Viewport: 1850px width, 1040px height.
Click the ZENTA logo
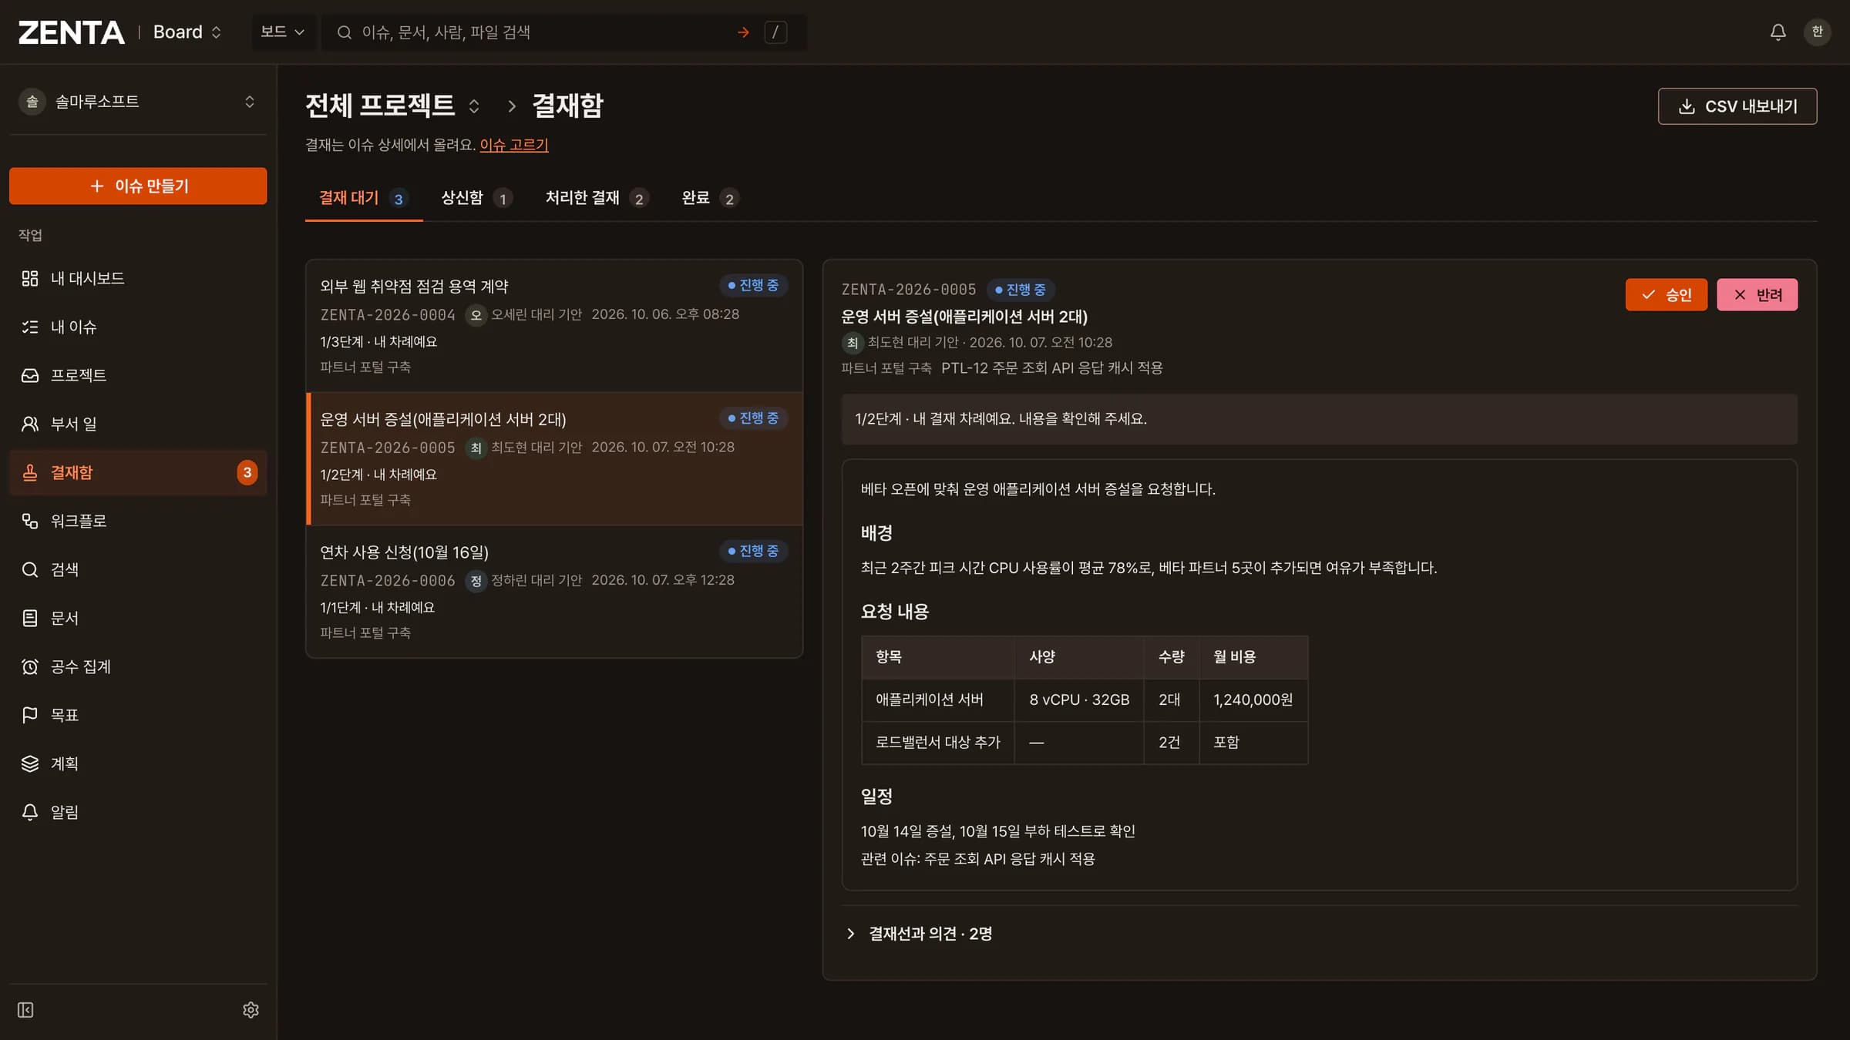(x=71, y=32)
